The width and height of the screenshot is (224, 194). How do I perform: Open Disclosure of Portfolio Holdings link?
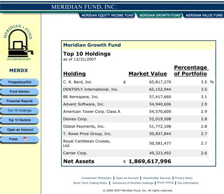133,183
